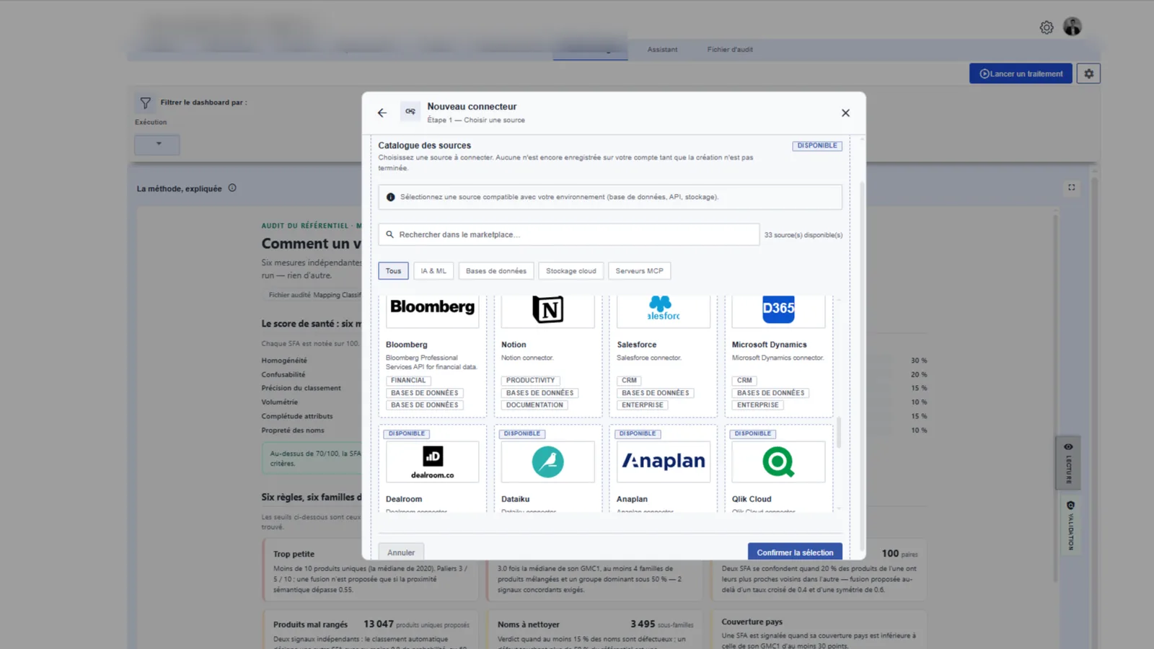
Task: Show info for 'La méthode, expliquée'
Action: 232,188
